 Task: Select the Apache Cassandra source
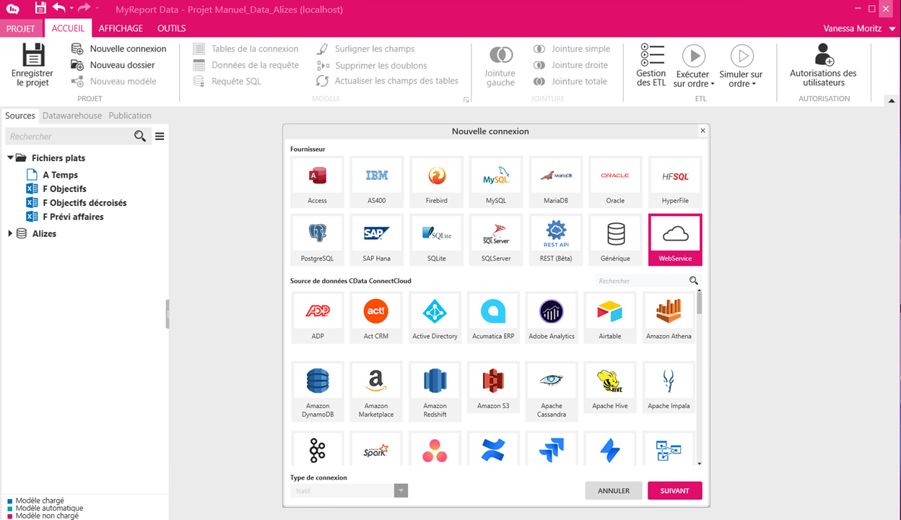tap(552, 391)
